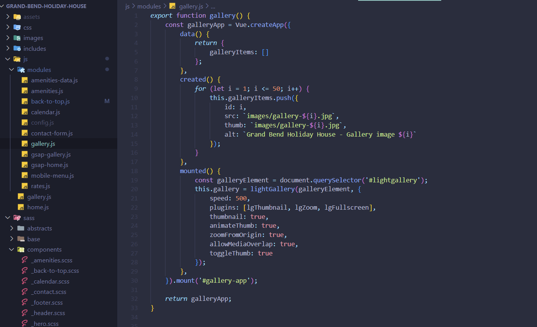Open modified back-to-top.js file
The width and height of the screenshot is (537, 327).
(x=50, y=102)
